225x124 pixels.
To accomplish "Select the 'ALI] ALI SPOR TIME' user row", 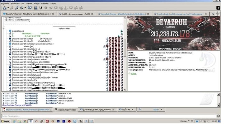I will [32, 36].
